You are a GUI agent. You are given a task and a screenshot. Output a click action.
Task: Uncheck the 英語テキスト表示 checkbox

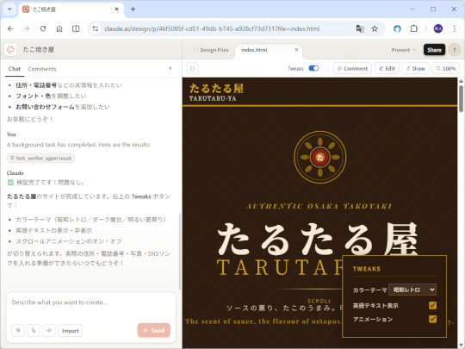coord(432,305)
